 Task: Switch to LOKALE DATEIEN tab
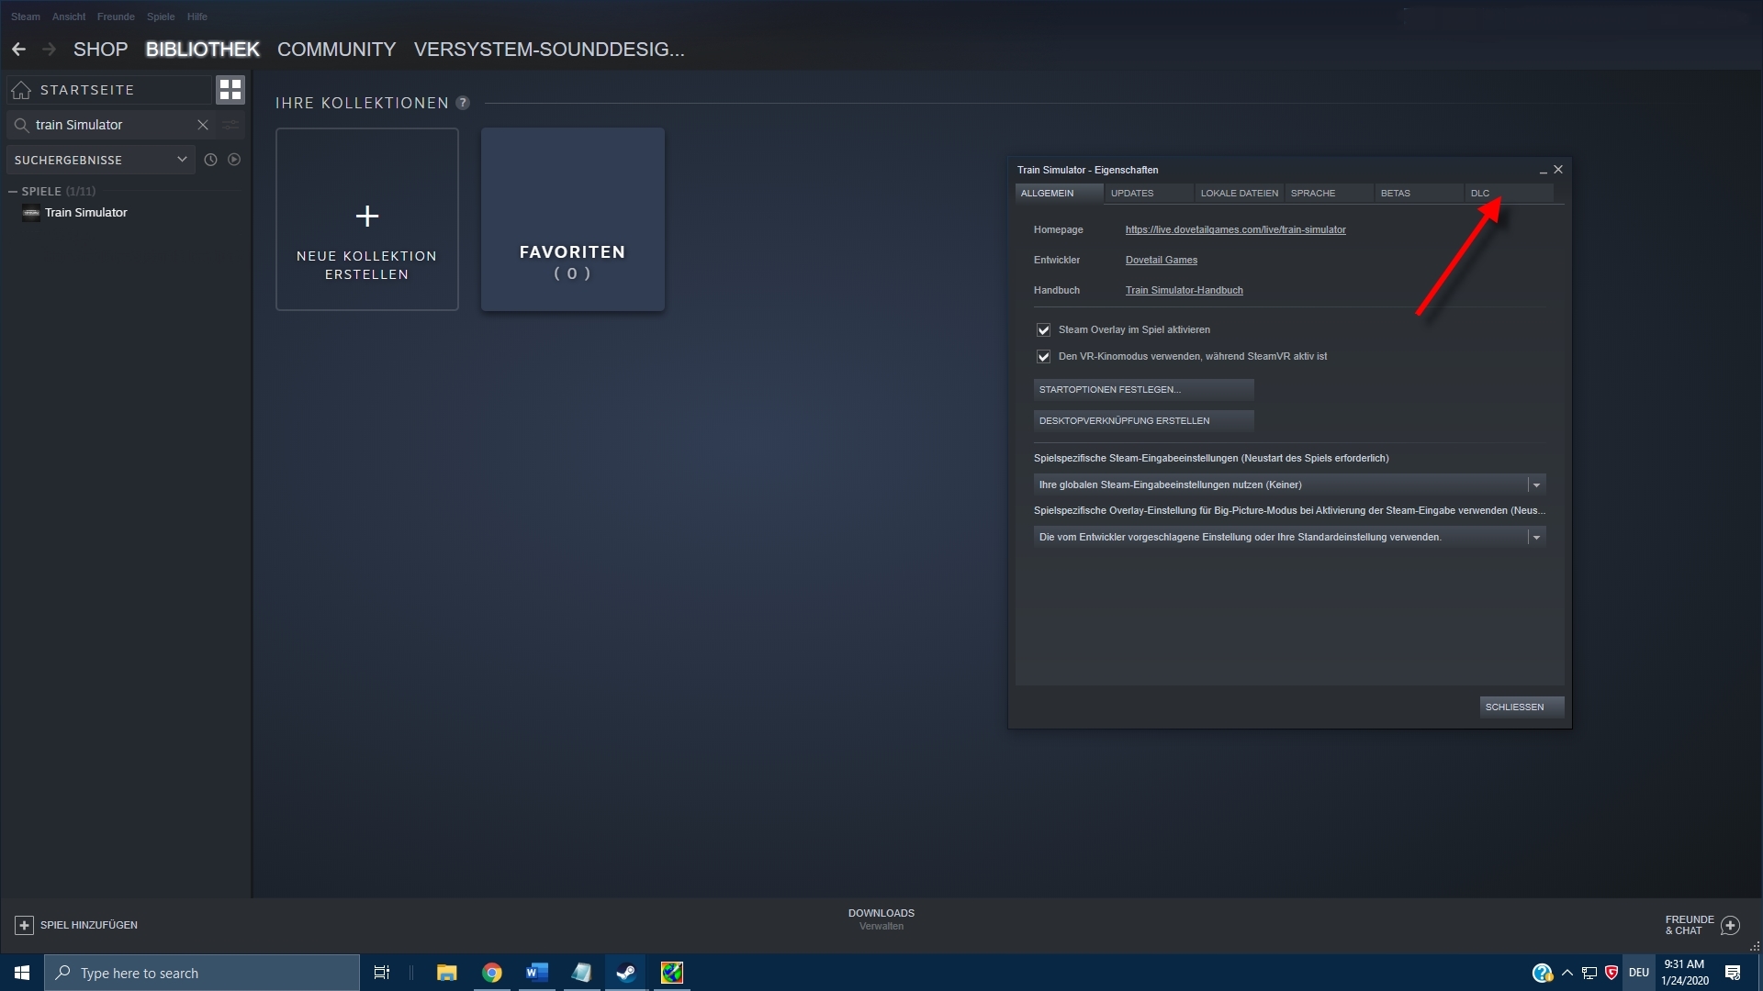point(1240,194)
